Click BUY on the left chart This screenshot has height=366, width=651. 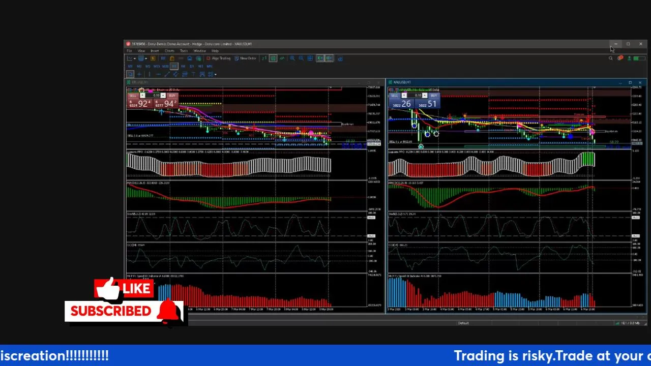click(172, 96)
